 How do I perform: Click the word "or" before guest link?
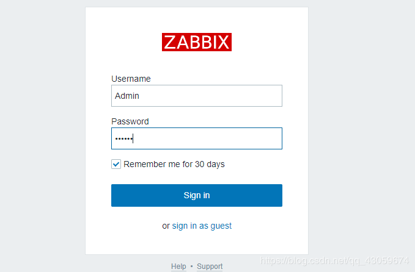166,226
